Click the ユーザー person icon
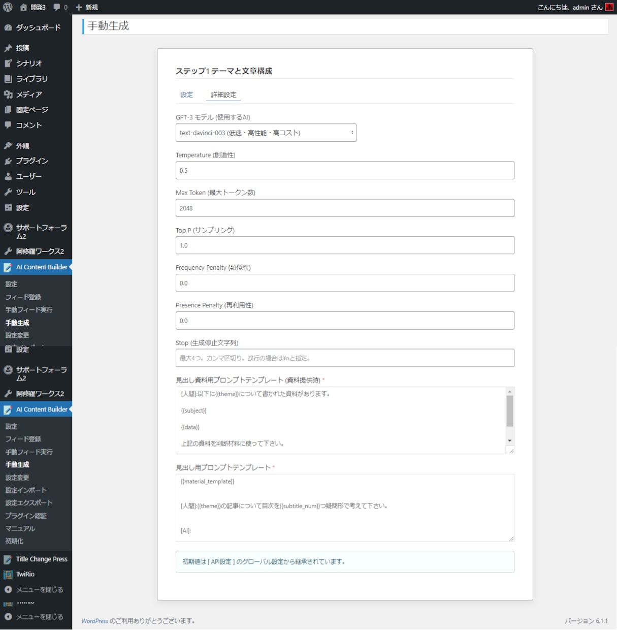Viewport: 617px width, 630px height. (x=8, y=176)
